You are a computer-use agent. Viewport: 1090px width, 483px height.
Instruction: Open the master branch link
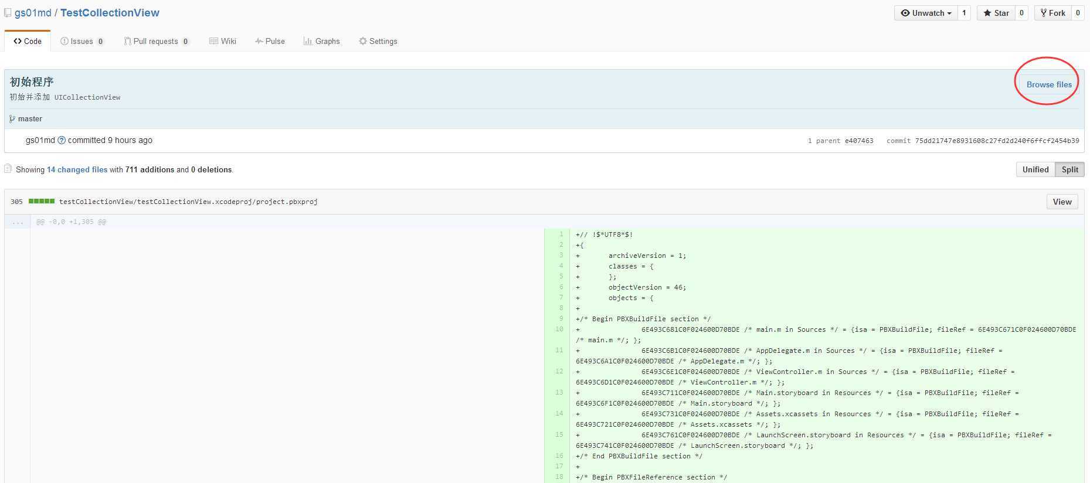pos(30,118)
